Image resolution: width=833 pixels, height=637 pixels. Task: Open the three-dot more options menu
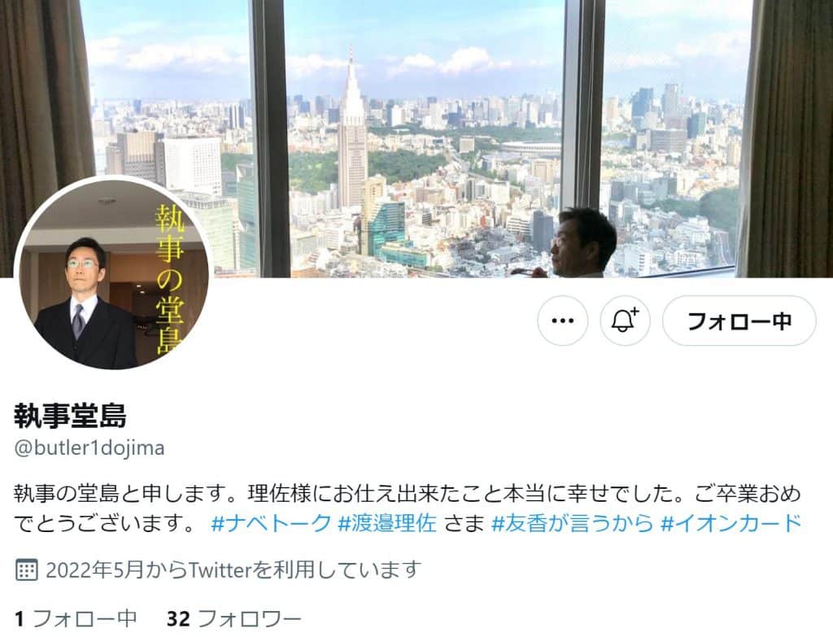click(563, 321)
